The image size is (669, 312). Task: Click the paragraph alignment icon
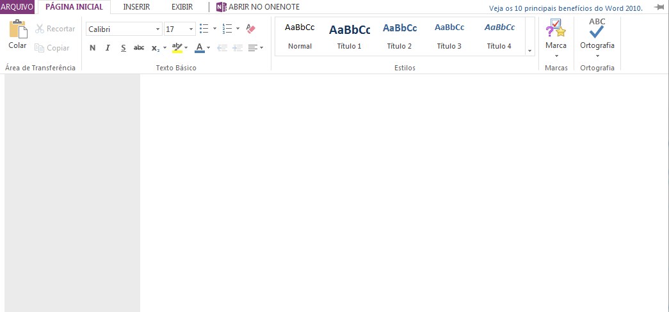coord(253,48)
